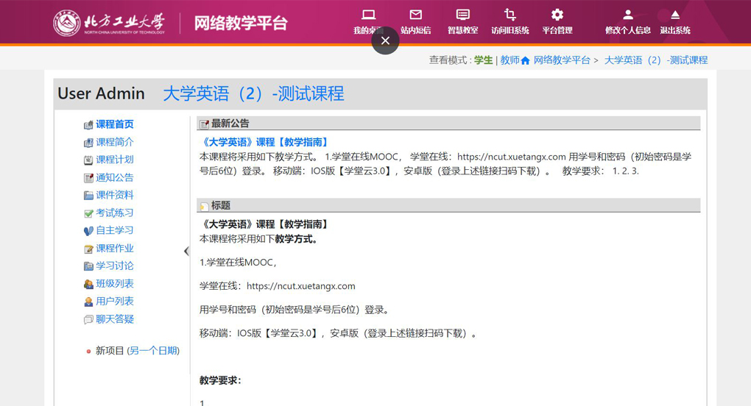Click the home icon in breadcrumb

coord(525,61)
